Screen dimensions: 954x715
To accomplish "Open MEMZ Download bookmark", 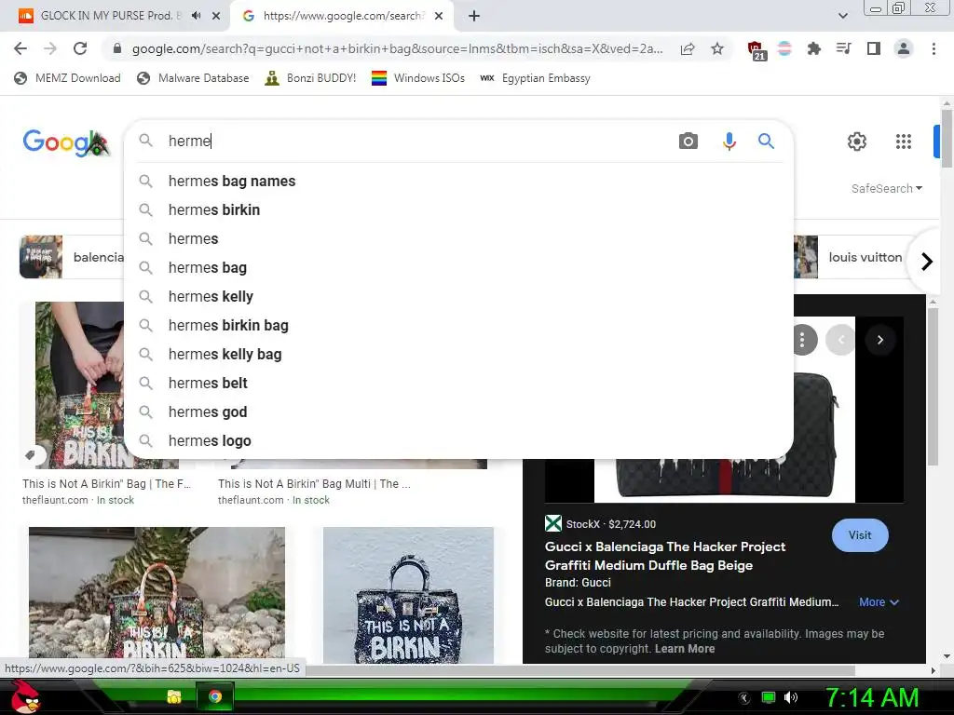I will tap(67, 78).
